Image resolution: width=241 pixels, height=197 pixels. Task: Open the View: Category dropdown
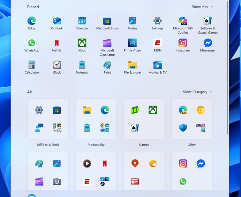point(198,92)
